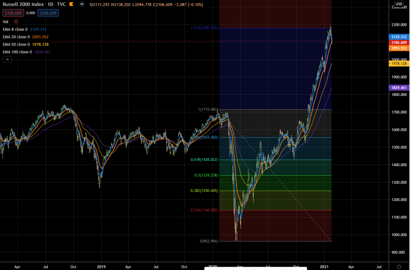Click the red 2106.609 sell price box
The width and height of the screenshot is (410, 270).
(x=14, y=13)
